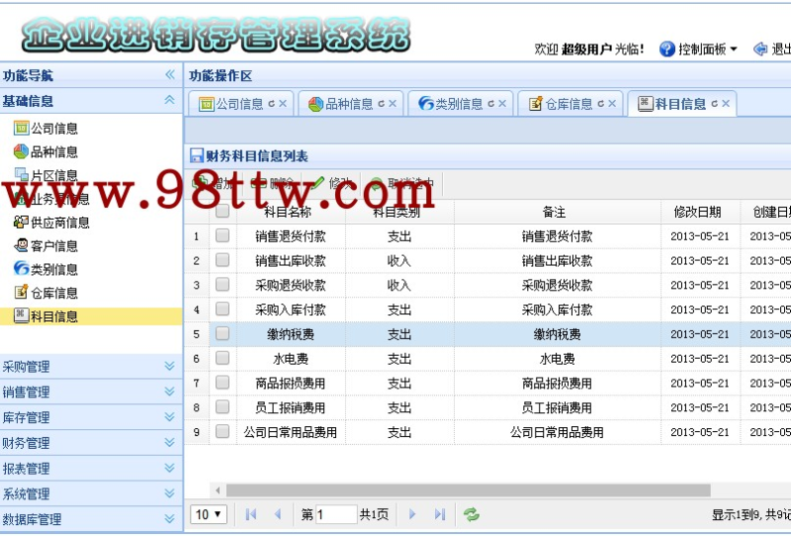Check the 销售出库收款 row checkbox
The height and width of the screenshot is (536, 791).
tap(222, 260)
